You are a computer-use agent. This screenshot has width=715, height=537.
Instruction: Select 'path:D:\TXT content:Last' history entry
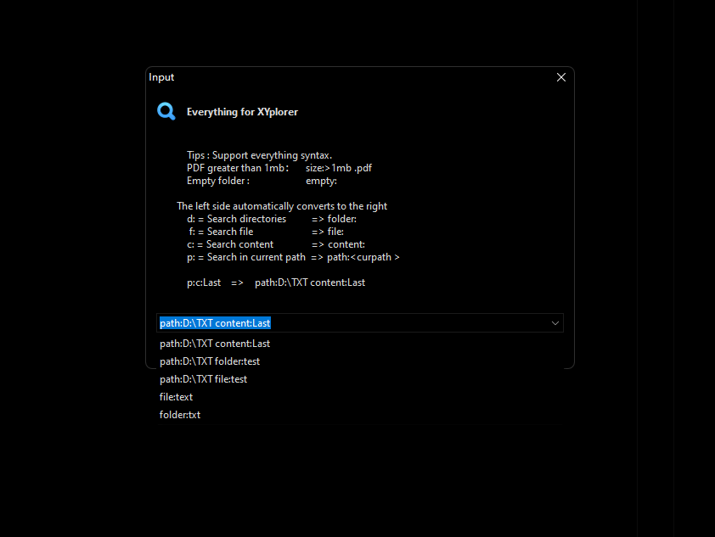click(x=359, y=344)
